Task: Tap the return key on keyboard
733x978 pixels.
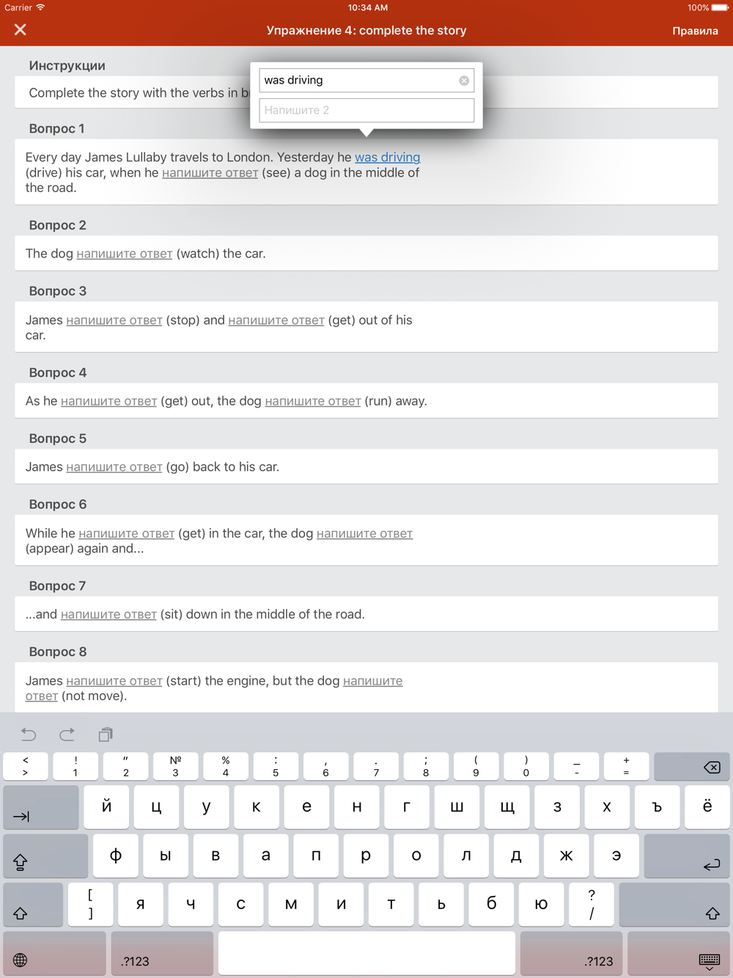Action: coord(687,856)
